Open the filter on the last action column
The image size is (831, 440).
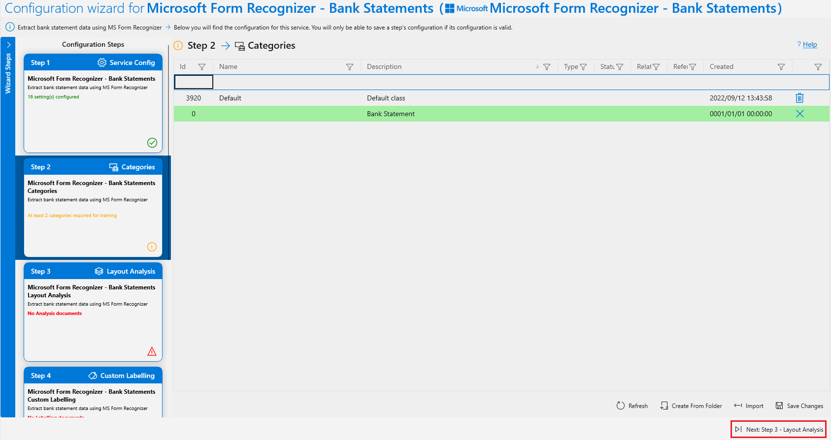point(818,67)
